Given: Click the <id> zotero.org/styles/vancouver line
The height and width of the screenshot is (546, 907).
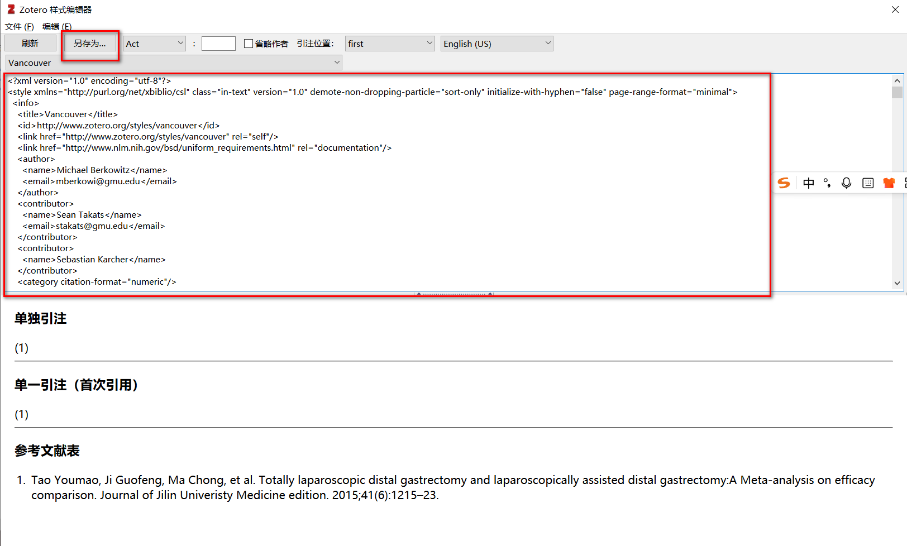Looking at the screenshot, I should [x=118, y=126].
